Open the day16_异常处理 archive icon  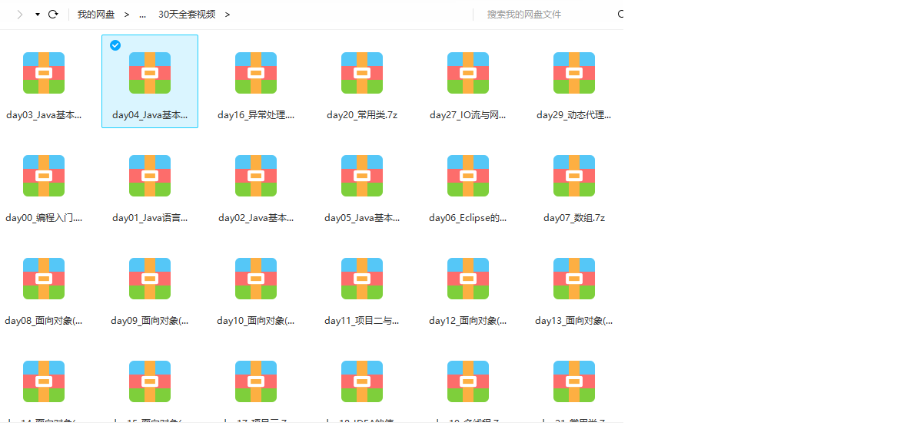[x=256, y=73]
